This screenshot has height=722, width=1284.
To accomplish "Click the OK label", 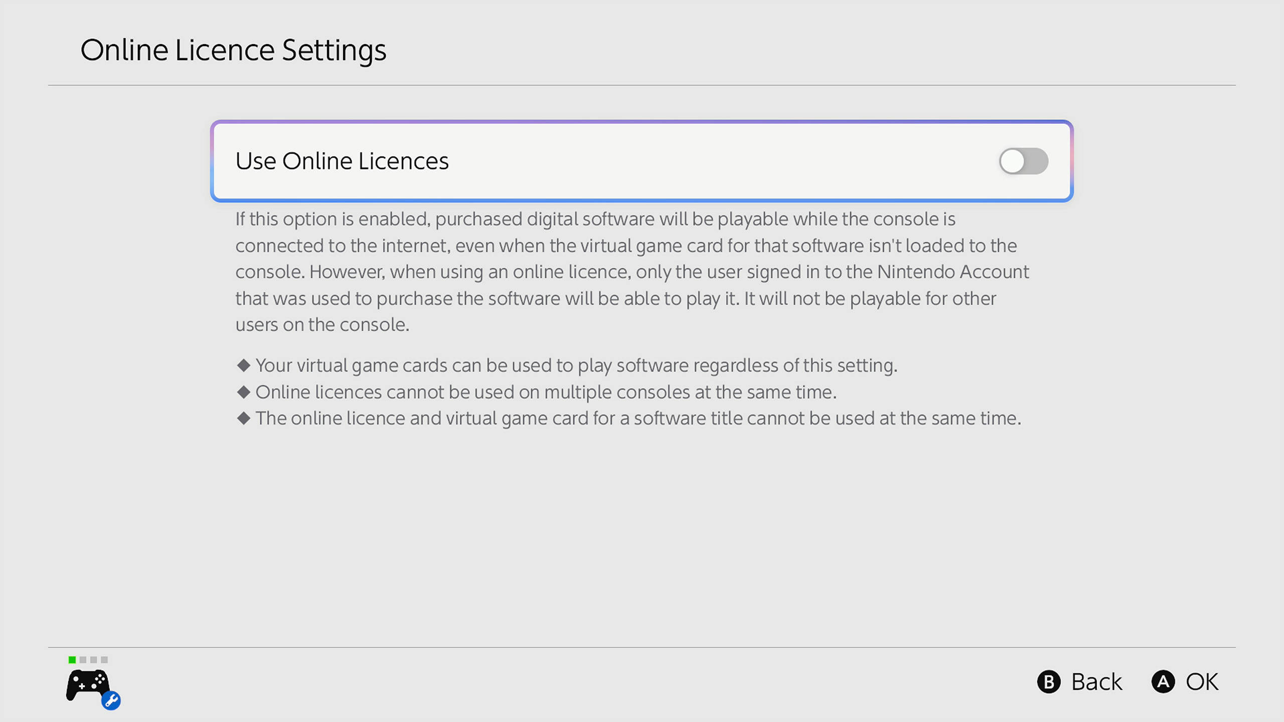I will coord(1202,682).
